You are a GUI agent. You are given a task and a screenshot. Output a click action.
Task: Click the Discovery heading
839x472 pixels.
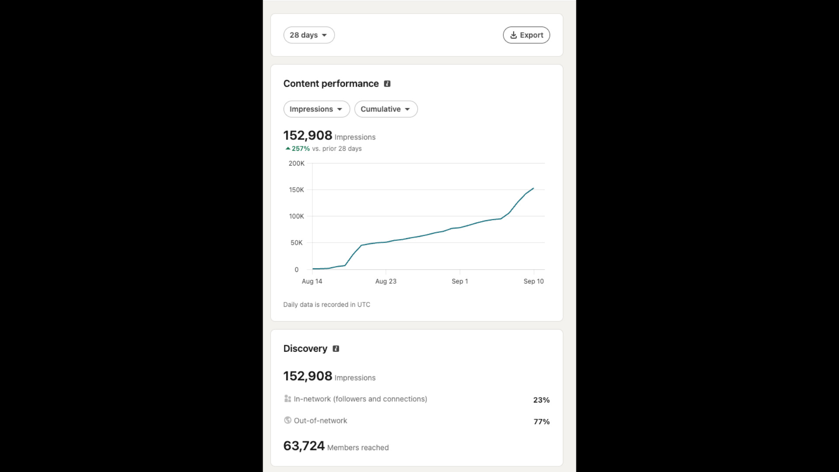305,348
